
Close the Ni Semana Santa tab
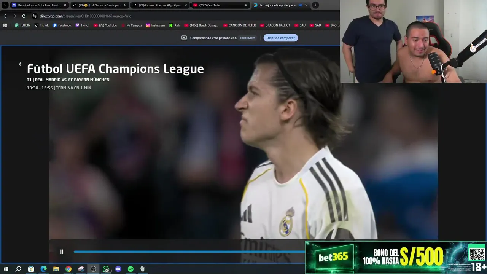(125, 5)
